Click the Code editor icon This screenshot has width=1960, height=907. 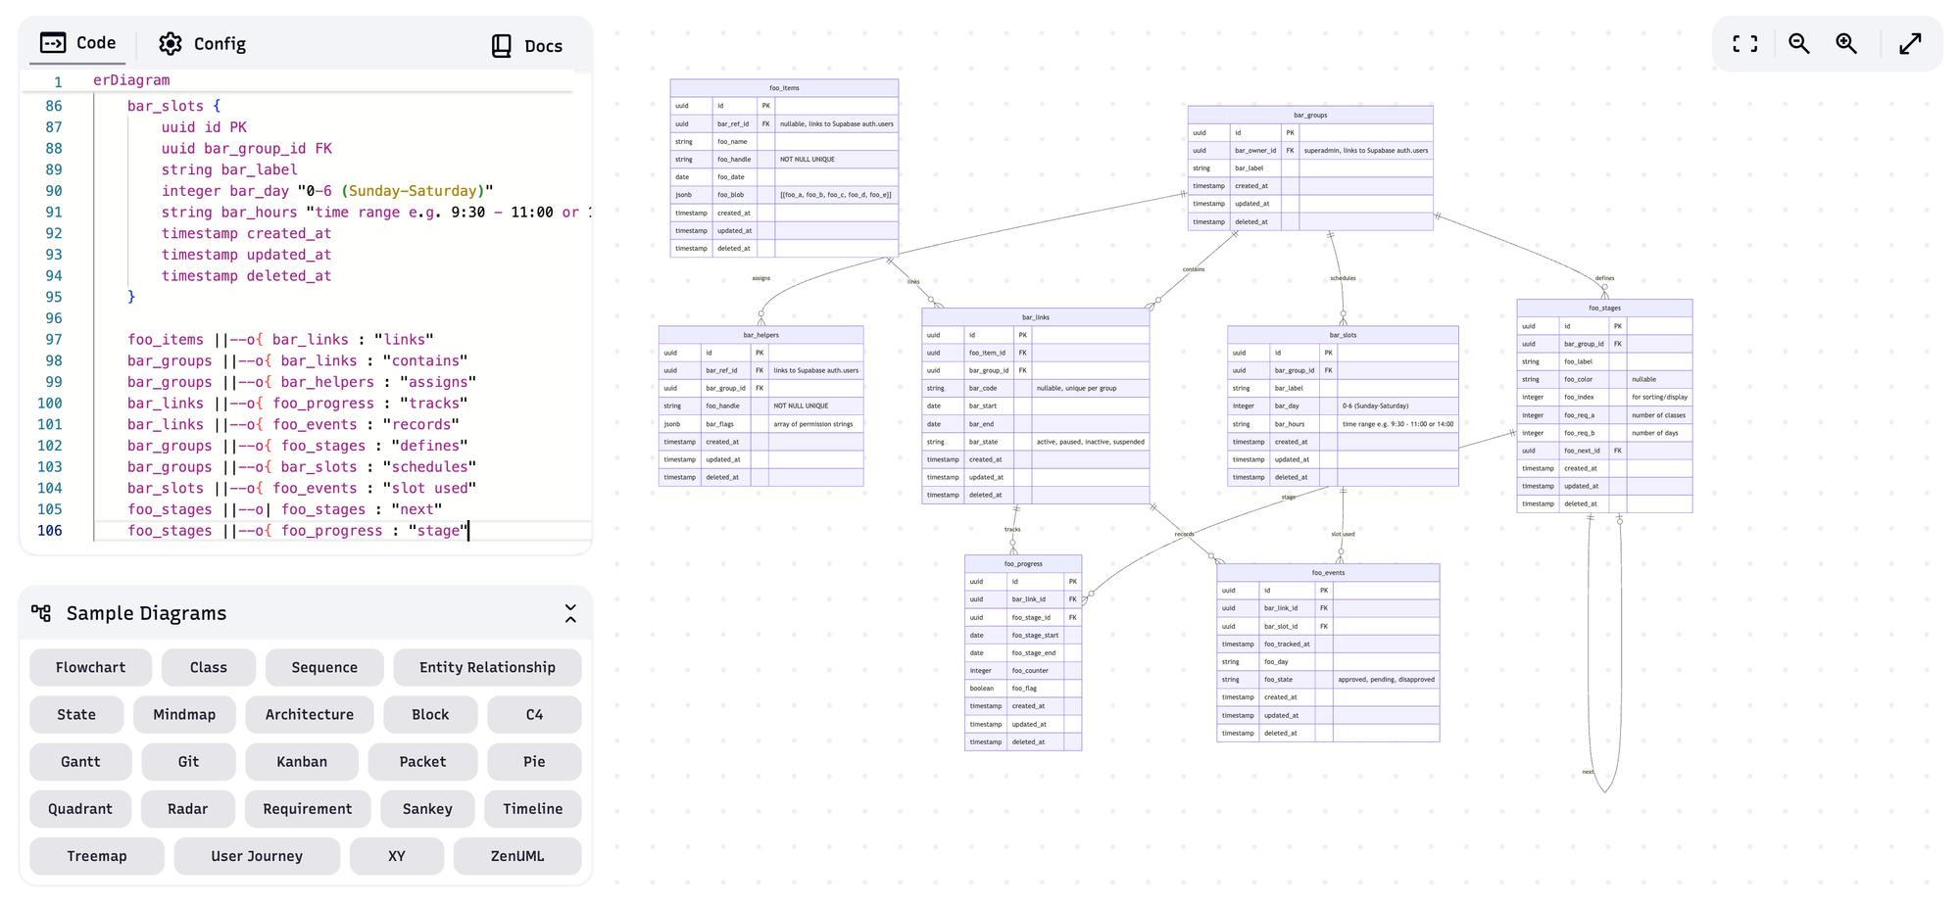[x=53, y=43]
